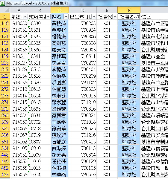Select row 309 header

point(5,122)
